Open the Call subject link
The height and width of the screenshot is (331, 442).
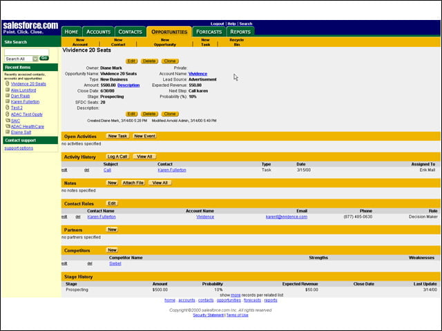108,170
